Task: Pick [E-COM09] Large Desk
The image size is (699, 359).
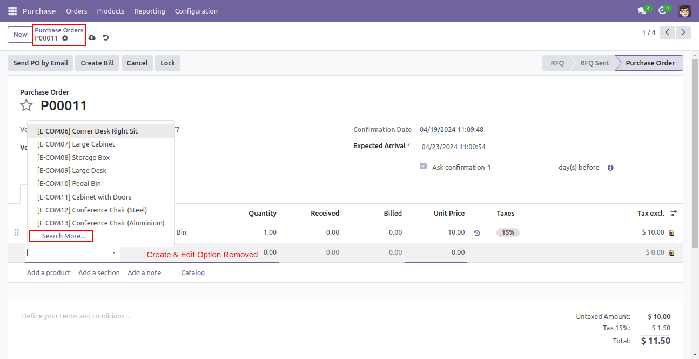Action: (101, 170)
